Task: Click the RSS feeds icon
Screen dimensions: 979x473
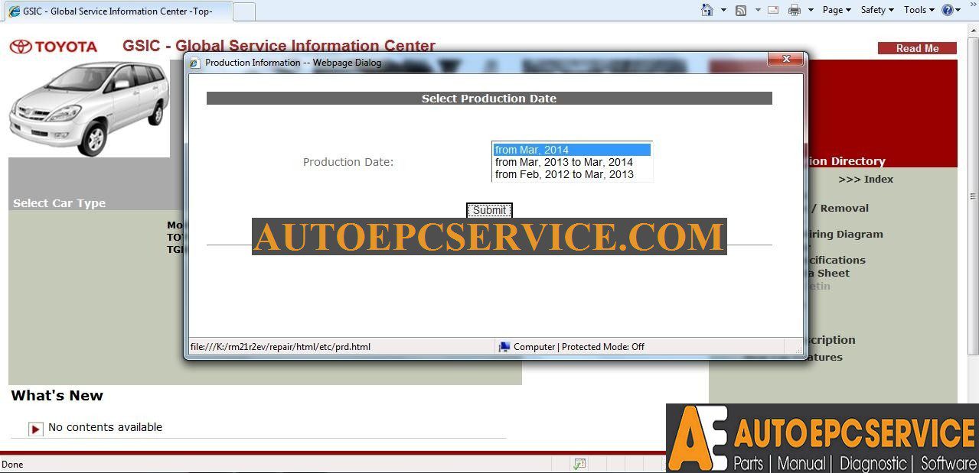Action: [x=741, y=10]
